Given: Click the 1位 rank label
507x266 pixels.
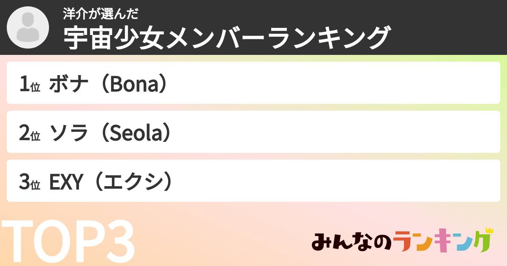Looking at the screenshot, I should click(x=30, y=84).
